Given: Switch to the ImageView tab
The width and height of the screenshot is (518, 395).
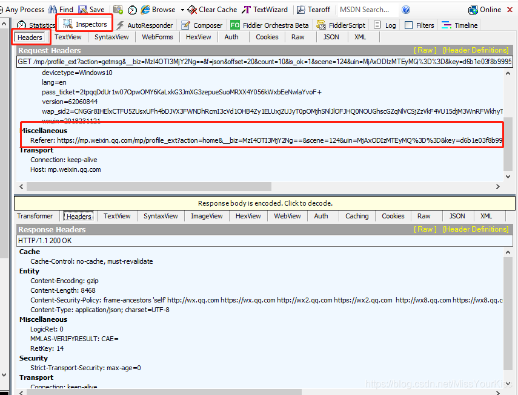Looking at the screenshot, I should [x=207, y=216].
